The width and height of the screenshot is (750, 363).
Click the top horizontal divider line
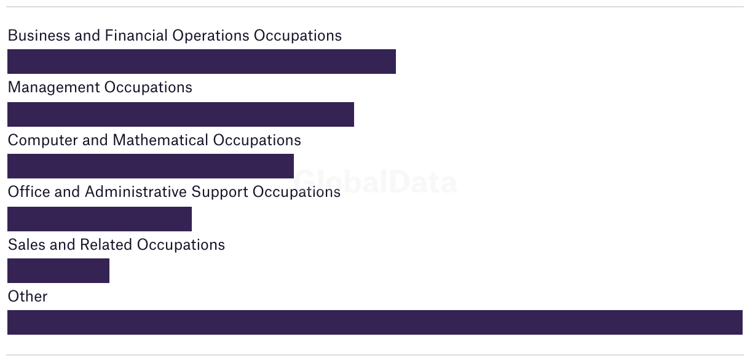(375, 7)
